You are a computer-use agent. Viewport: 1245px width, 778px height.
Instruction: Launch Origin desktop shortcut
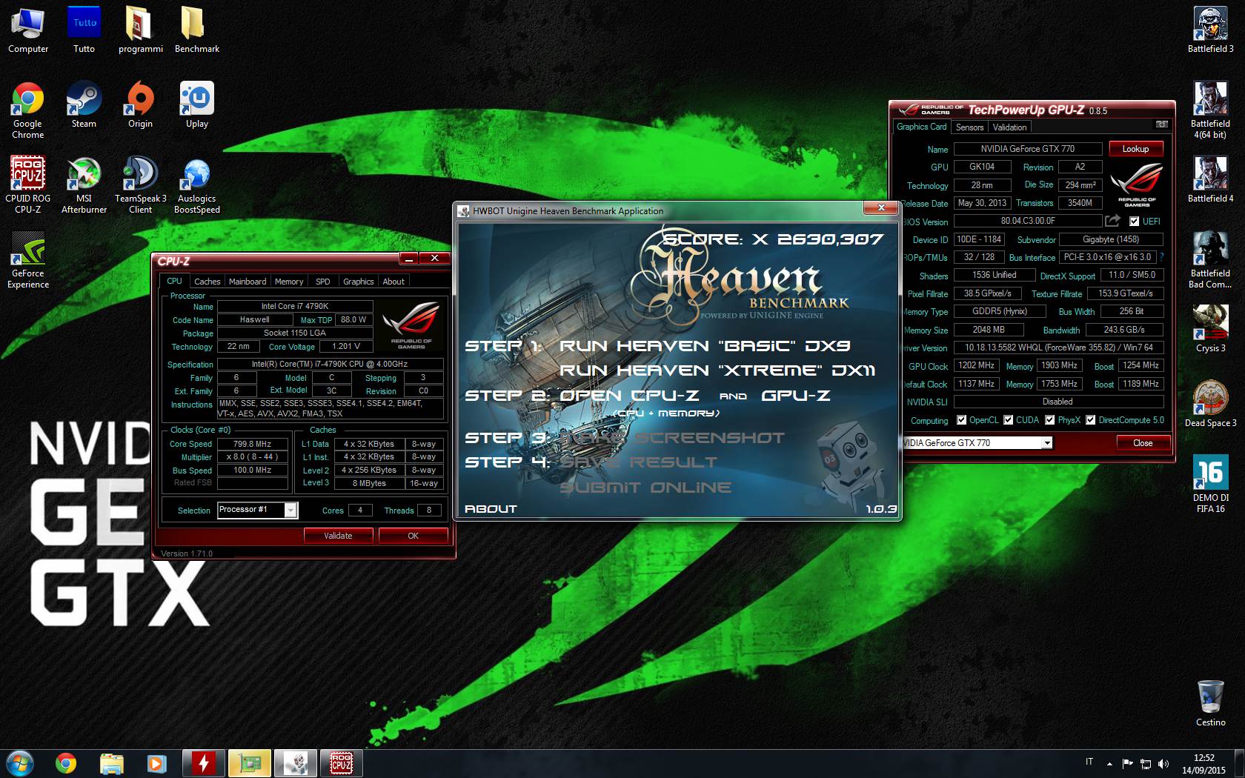(140, 105)
